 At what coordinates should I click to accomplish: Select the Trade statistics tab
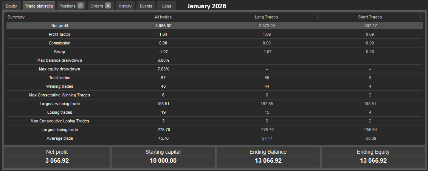39,6
